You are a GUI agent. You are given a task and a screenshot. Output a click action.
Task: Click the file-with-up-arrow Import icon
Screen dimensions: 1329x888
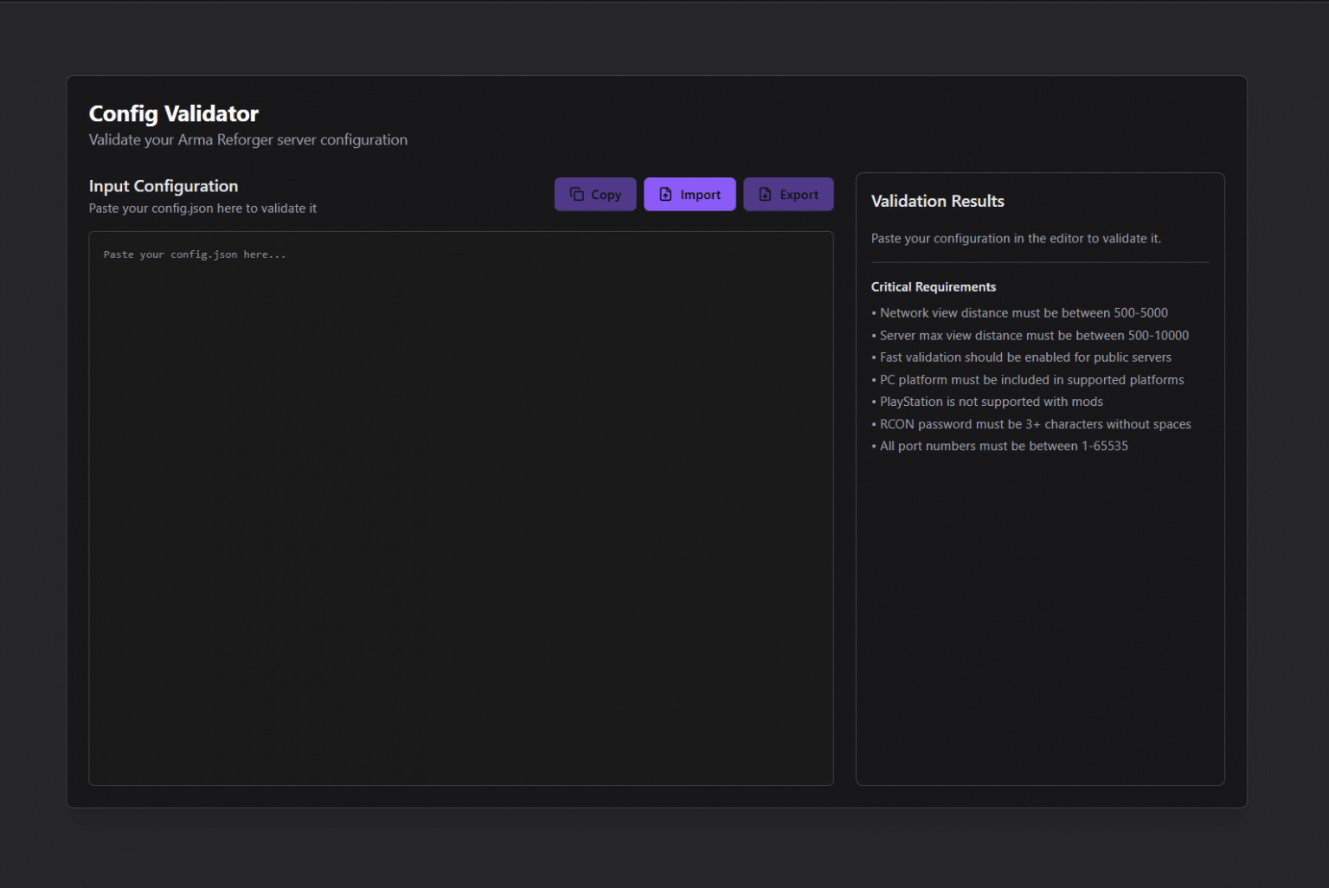coord(664,194)
